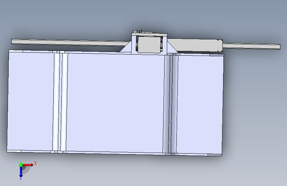The height and width of the screenshot is (186, 287).
Task: Select the left triangular gusset beside the motor
Action: click(127, 48)
